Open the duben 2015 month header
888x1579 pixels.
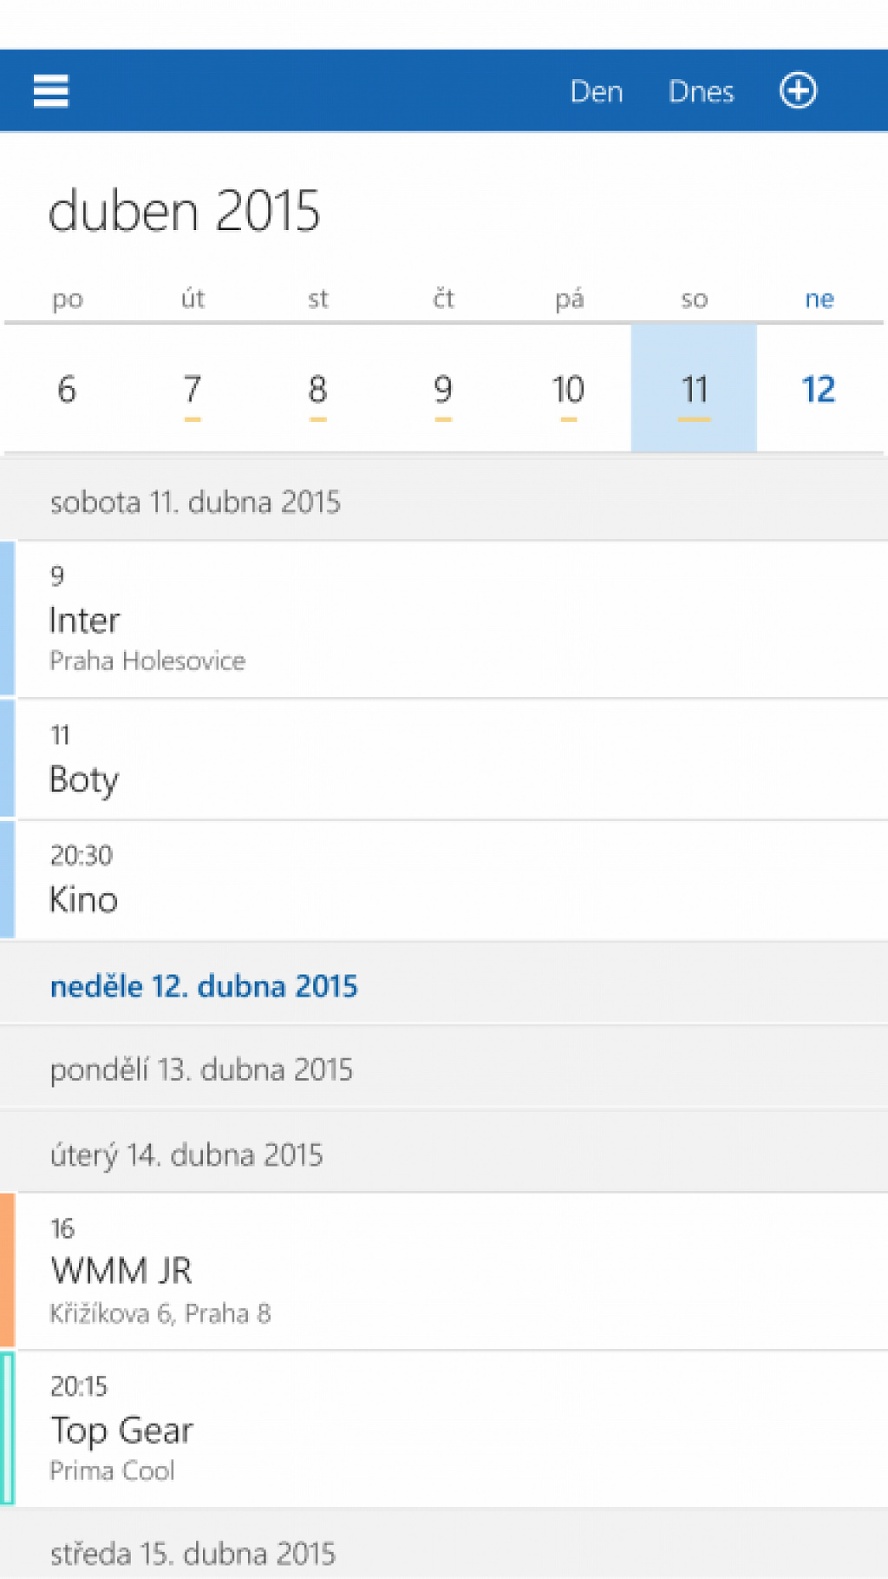click(184, 211)
